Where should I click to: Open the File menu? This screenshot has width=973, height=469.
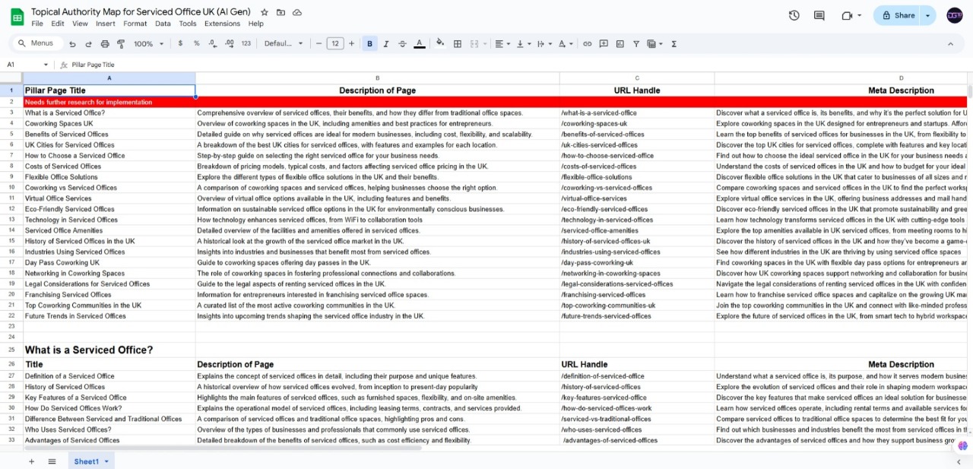click(x=37, y=24)
